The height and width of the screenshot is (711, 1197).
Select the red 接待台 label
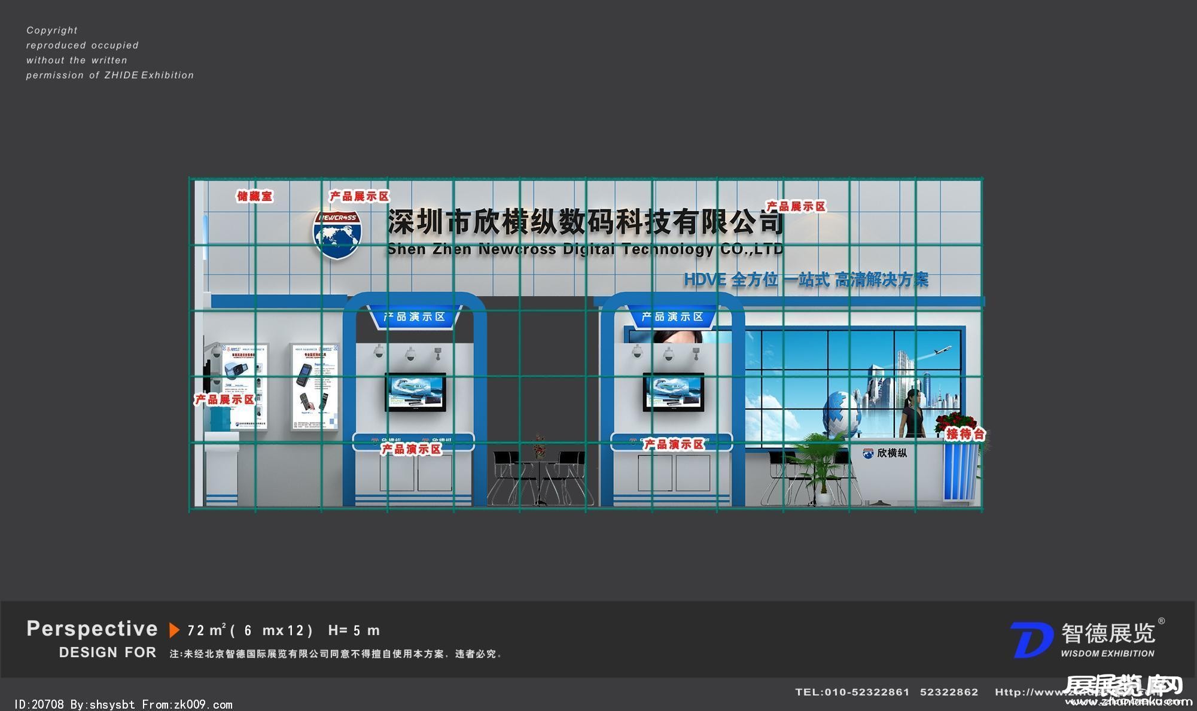pyautogui.click(x=965, y=435)
